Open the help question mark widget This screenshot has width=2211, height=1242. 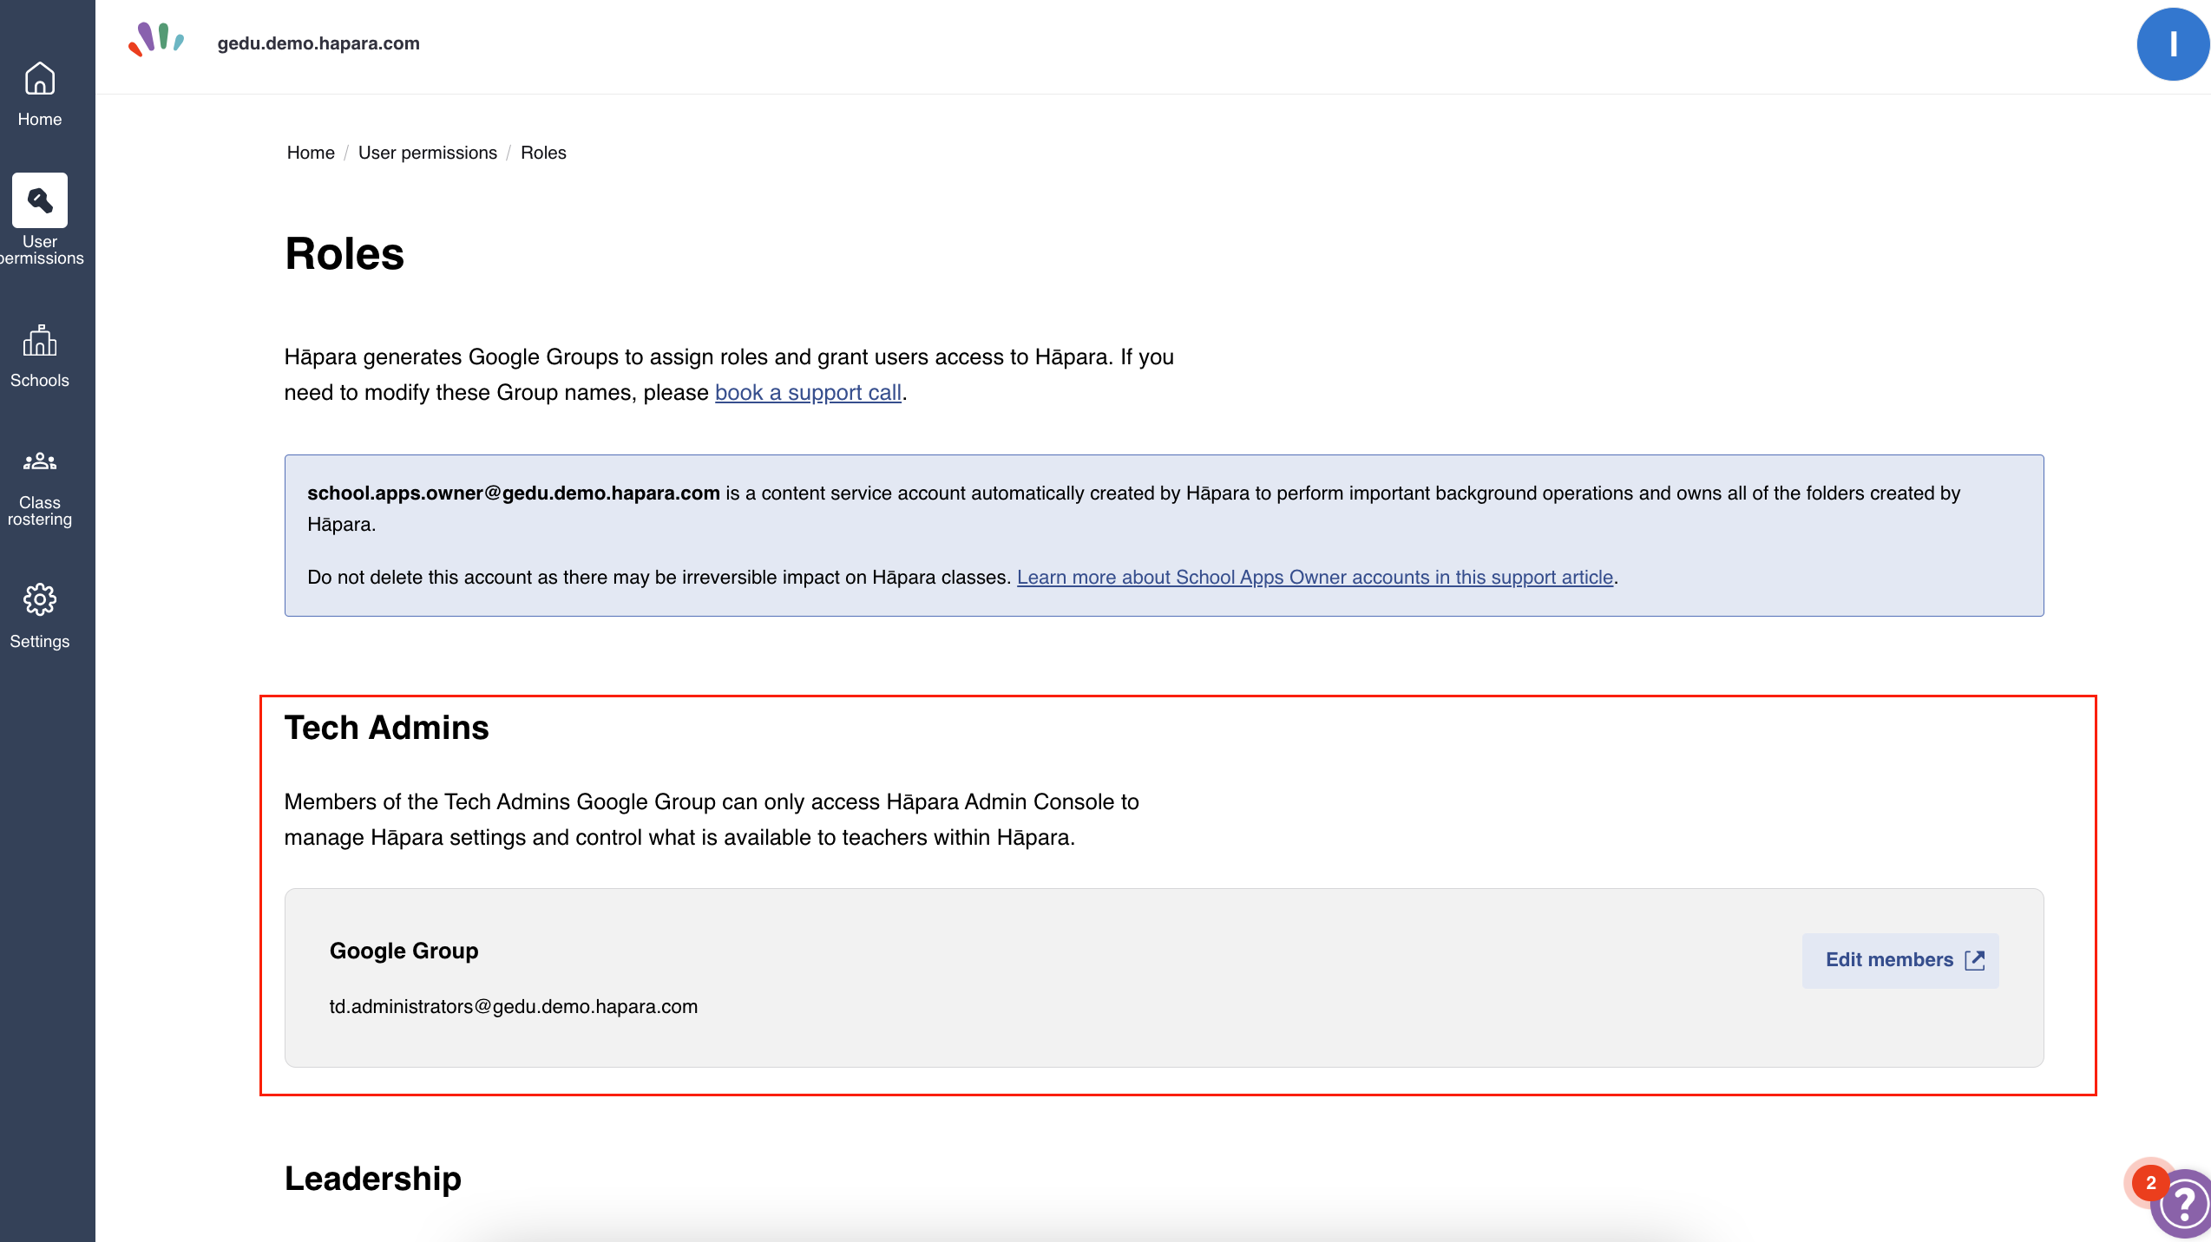(2183, 1204)
